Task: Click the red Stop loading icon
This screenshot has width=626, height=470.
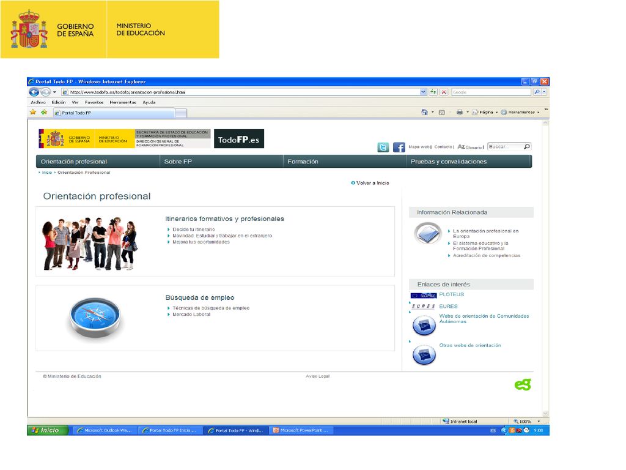Action: coord(444,92)
